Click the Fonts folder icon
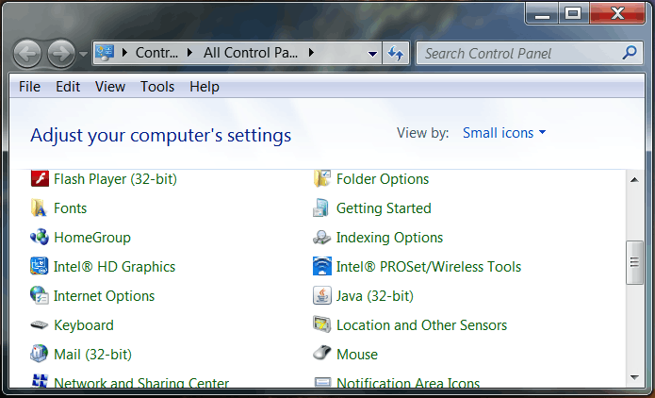655x398 pixels. [39, 208]
